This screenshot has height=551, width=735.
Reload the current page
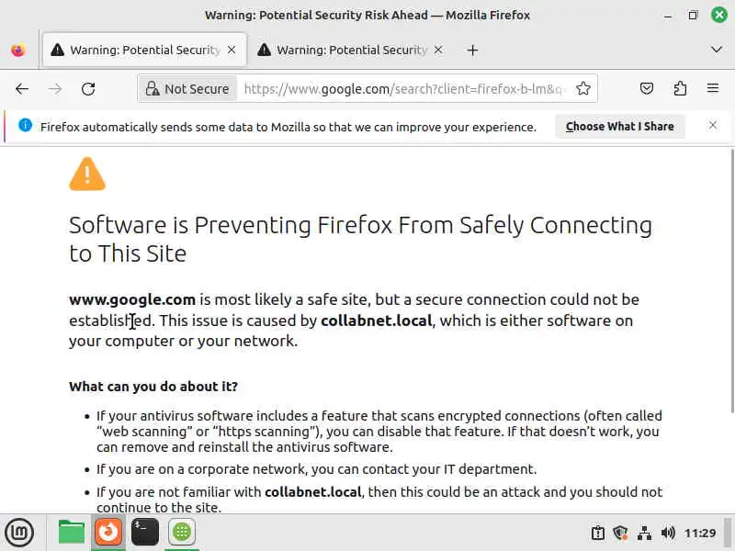coord(88,89)
